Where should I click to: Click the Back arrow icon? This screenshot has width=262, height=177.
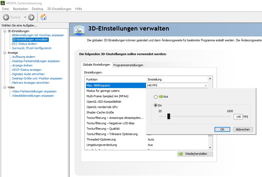pyautogui.click(x=6, y=17)
